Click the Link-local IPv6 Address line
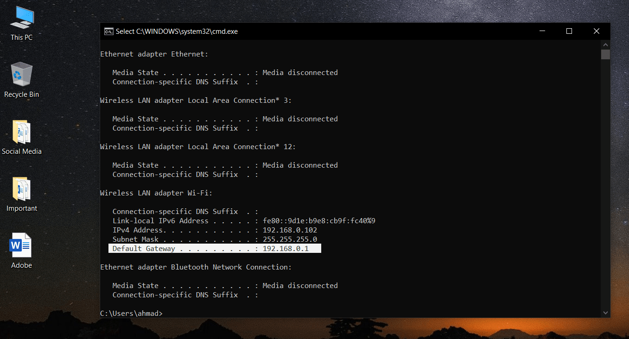The image size is (629, 339). [244, 221]
